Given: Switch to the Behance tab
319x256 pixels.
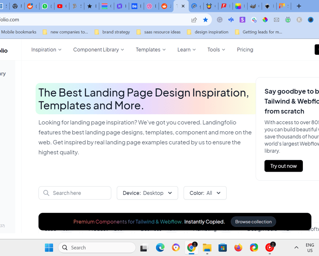Looking at the screenshot, I should 135,6.
